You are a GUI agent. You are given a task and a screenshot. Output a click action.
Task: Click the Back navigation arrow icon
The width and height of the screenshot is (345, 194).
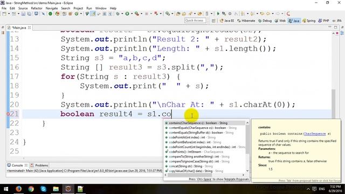pos(268,13)
